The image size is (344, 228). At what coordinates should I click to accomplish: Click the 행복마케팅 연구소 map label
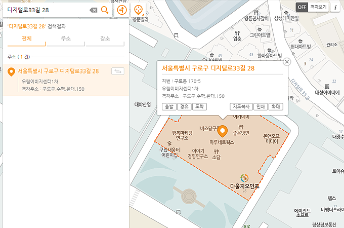182,135
